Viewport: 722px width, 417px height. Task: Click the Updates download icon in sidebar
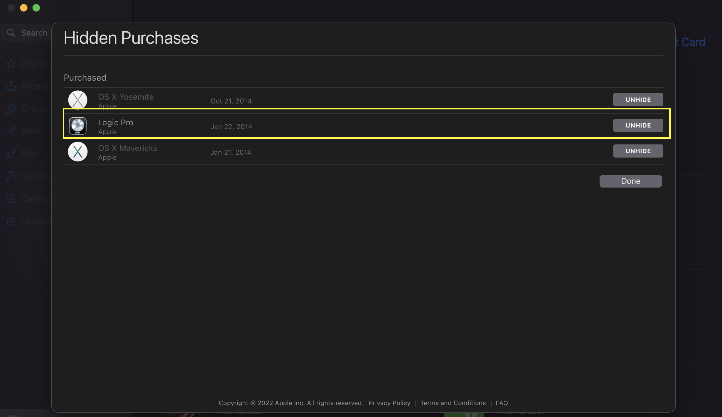click(x=11, y=221)
